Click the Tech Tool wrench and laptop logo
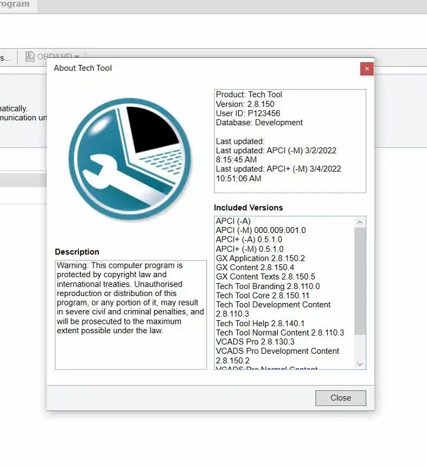The image size is (427, 467). click(x=130, y=159)
